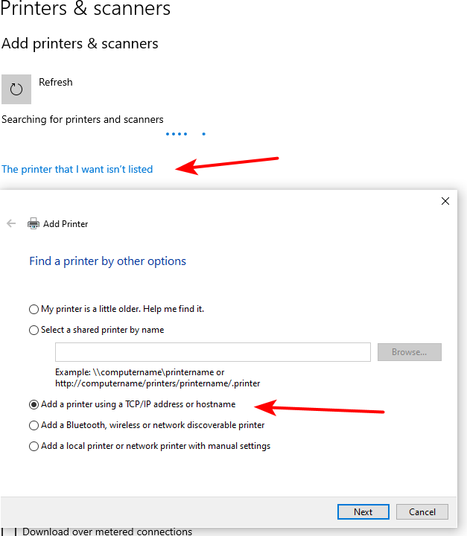
Task: Open 'The printer that I want isn't listed' link
Action: (77, 169)
